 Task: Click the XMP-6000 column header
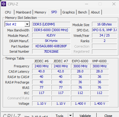click(x=99, y=61)
